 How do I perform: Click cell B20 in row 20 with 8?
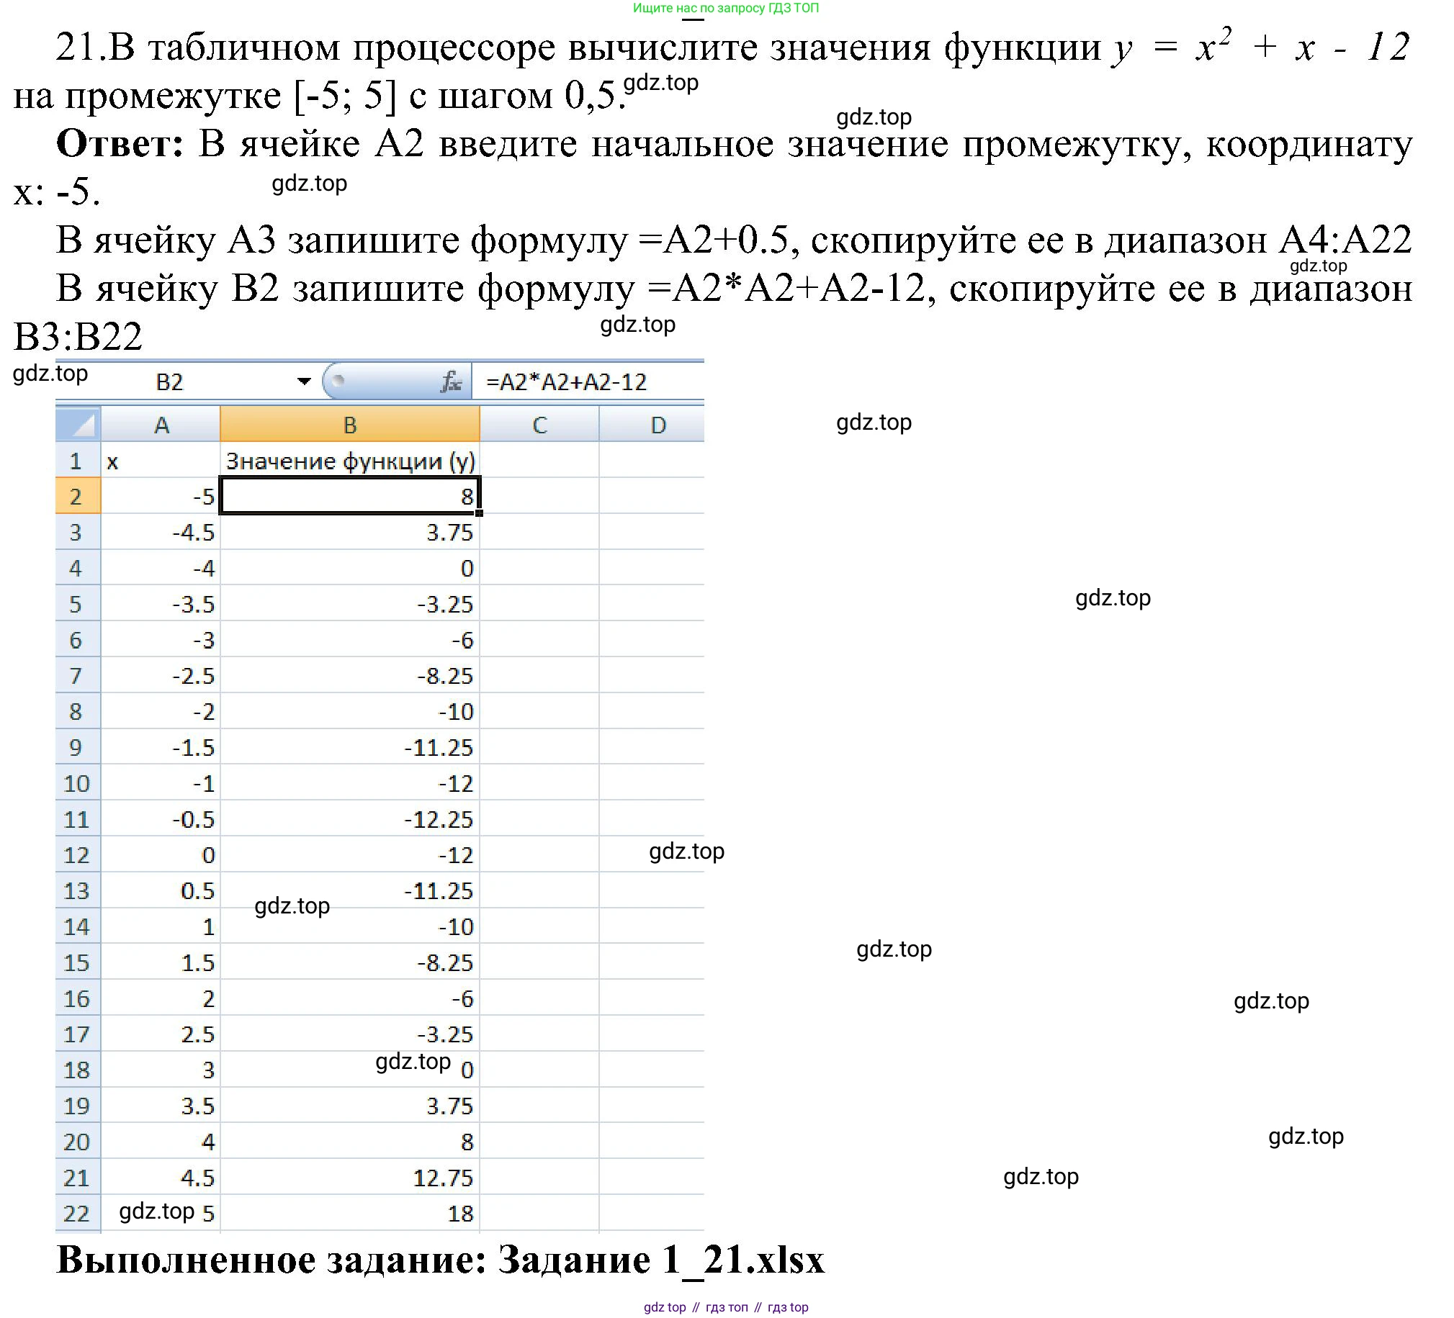click(350, 1142)
